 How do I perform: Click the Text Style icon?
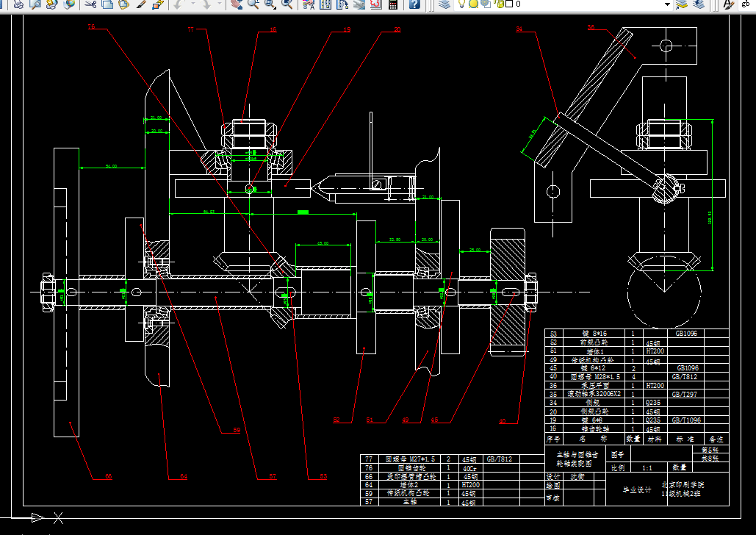729,4
